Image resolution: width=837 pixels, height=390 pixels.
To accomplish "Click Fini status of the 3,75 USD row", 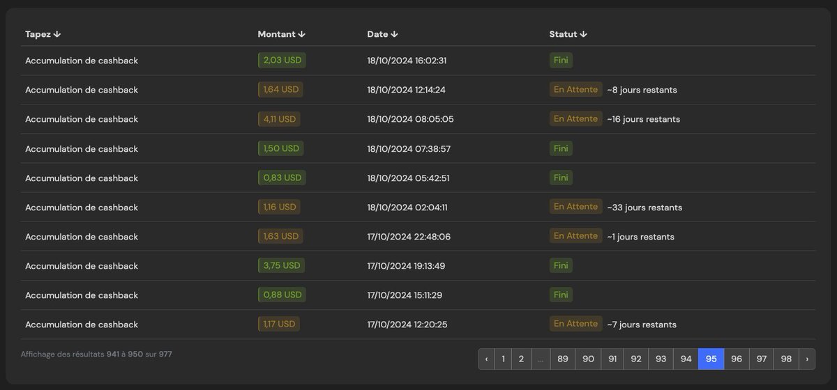I will coord(561,265).
